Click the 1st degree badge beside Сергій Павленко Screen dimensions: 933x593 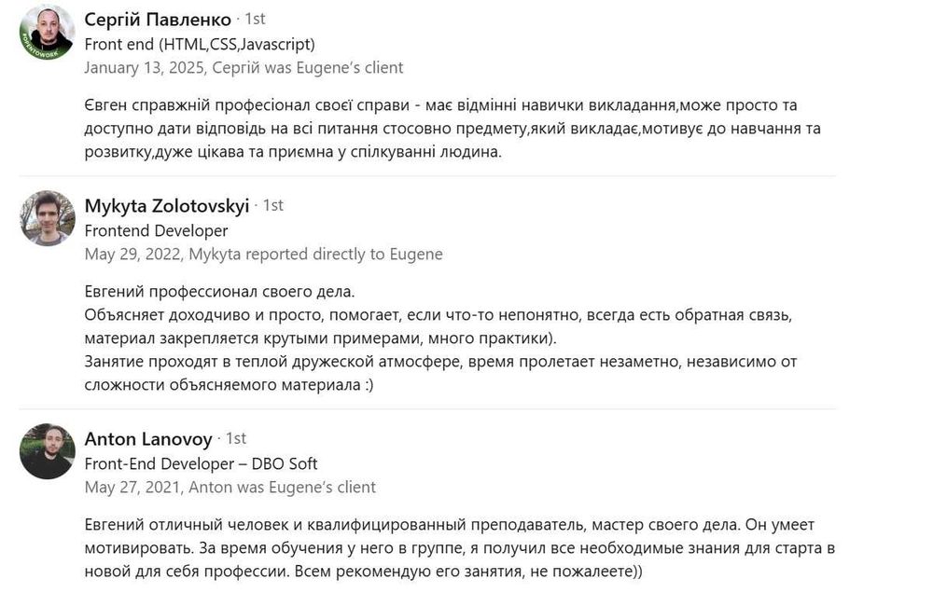[x=255, y=20]
